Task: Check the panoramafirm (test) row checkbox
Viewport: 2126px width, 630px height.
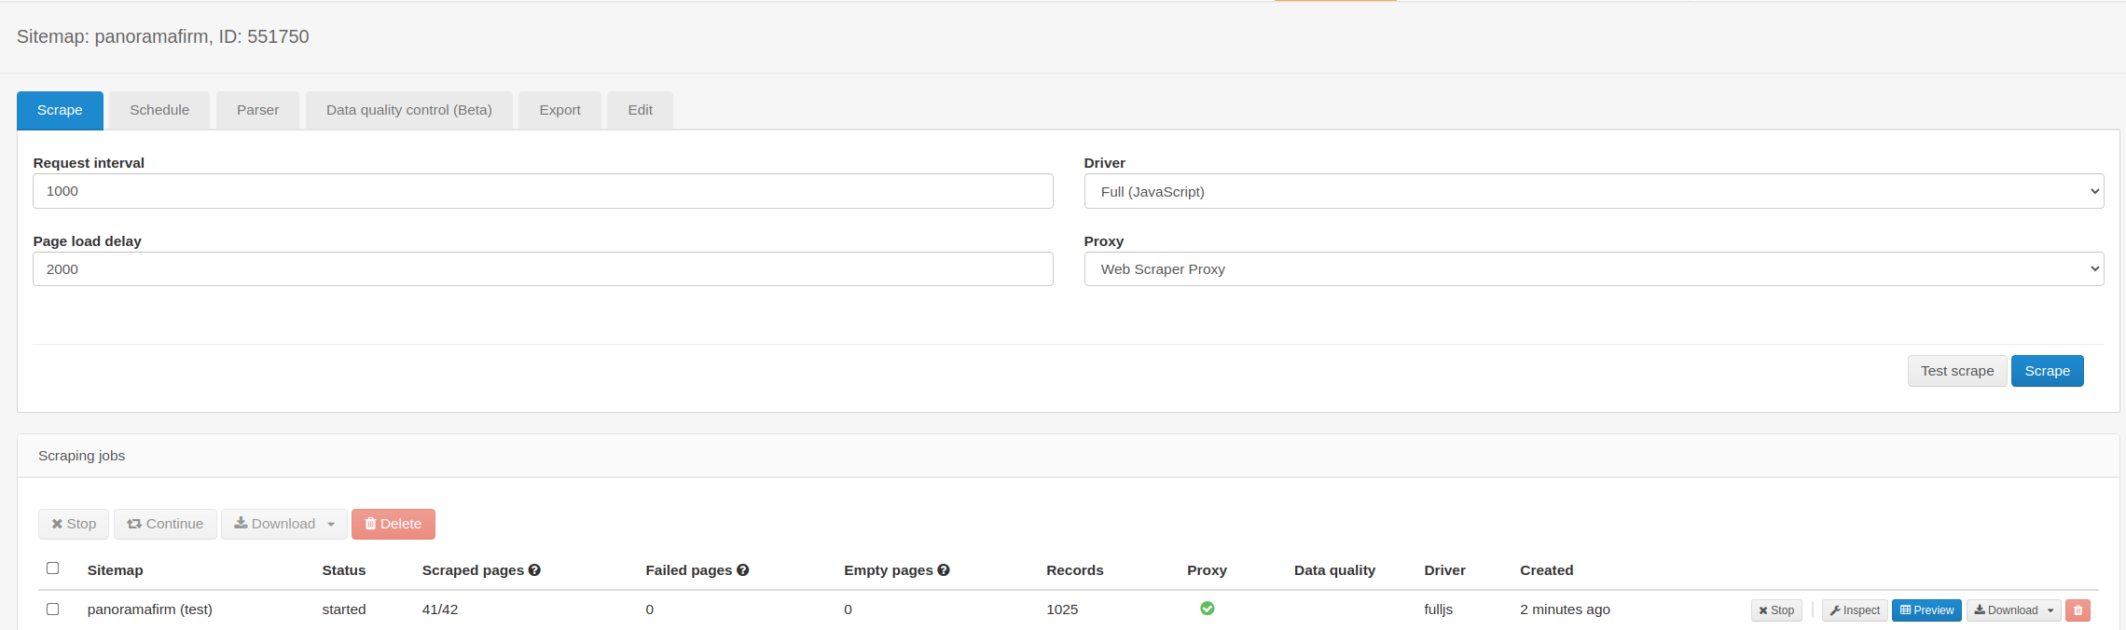Action: 53,609
